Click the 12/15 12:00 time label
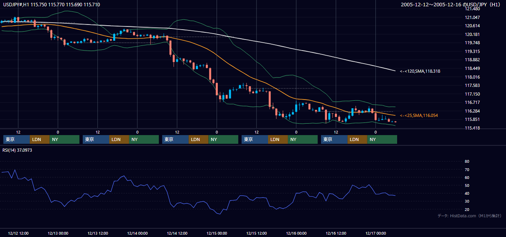 [257, 233]
